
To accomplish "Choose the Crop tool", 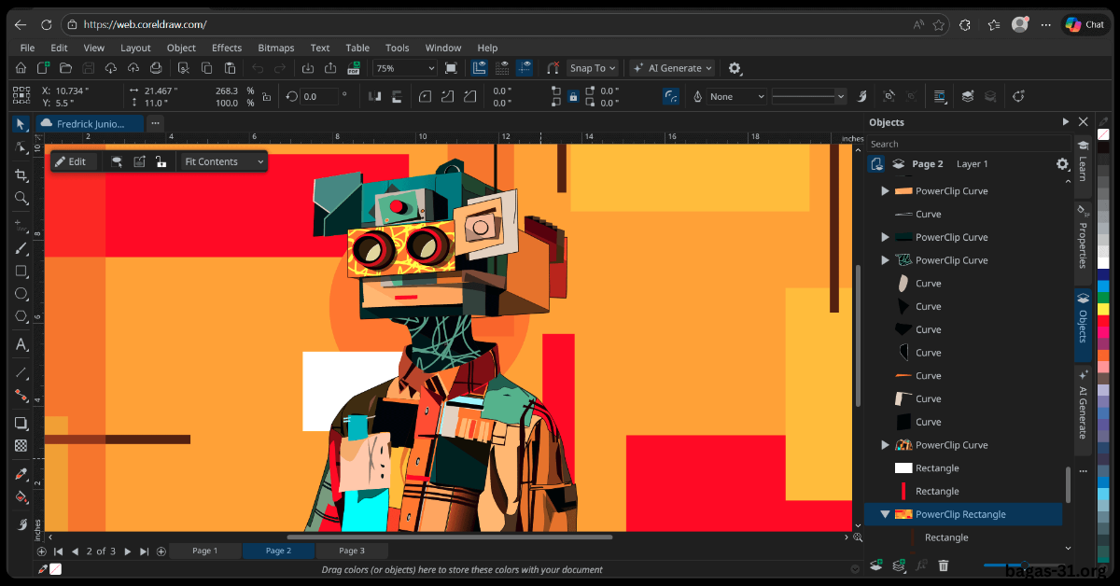I will click(21, 174).
